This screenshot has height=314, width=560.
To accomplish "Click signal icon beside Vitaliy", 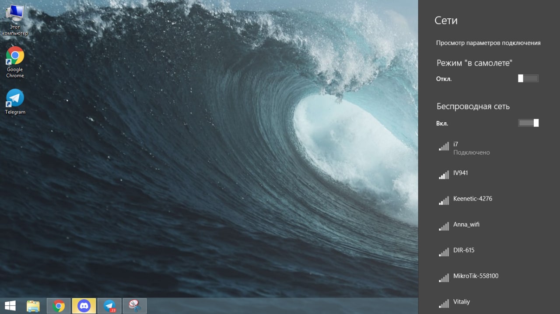I will coord(444,304).
